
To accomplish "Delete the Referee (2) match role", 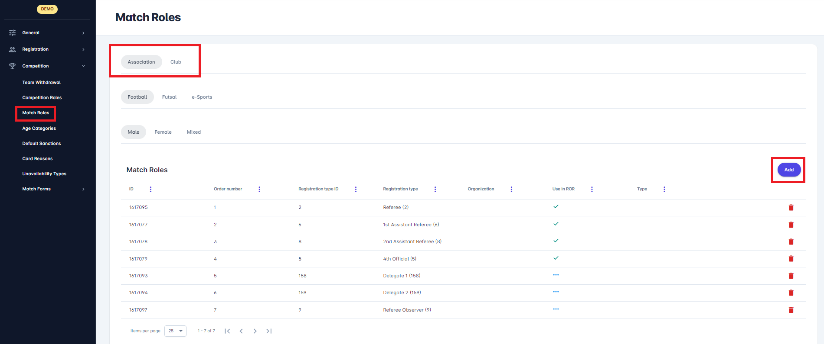I will click(791, 208).
